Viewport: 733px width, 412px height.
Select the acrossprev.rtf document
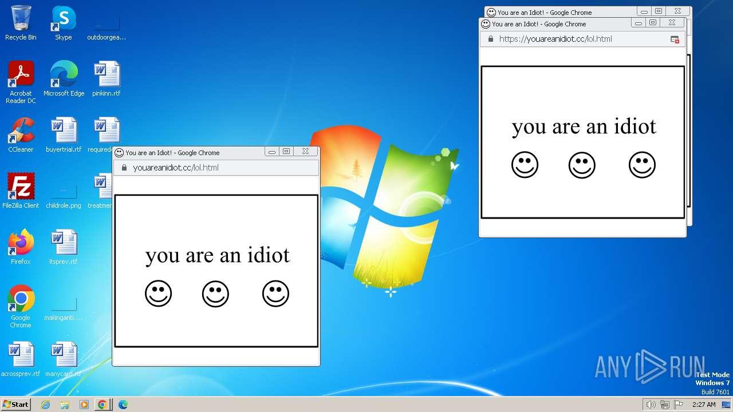coord(21,359)
